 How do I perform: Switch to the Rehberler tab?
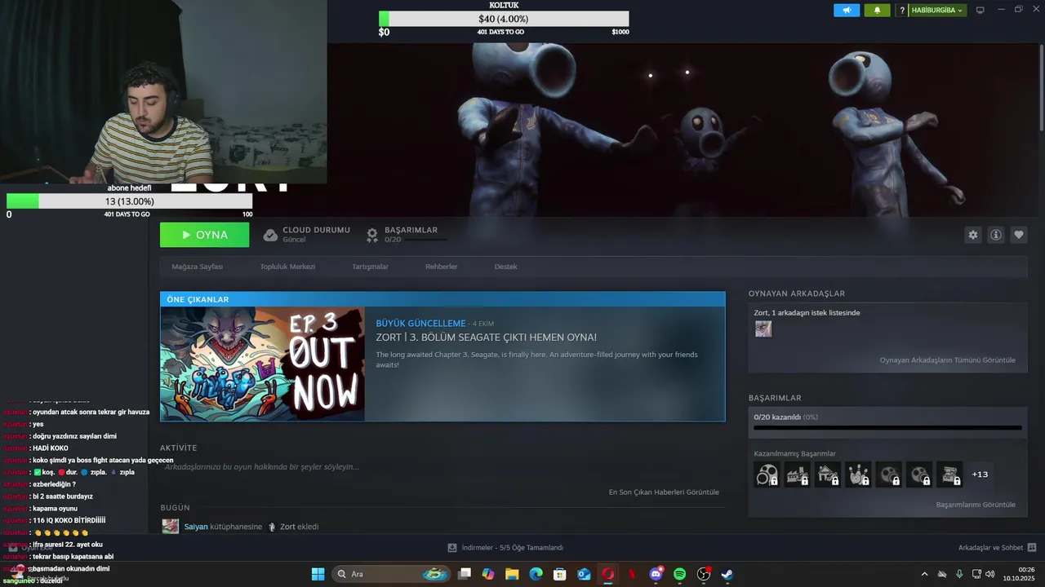pyautogui.click(x=441, y=267)
